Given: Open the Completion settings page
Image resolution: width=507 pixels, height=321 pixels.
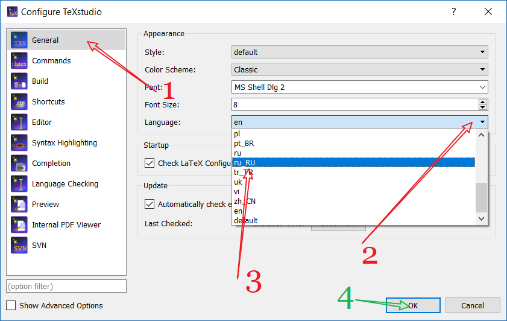Looking at the screenshot, I should click(66, 163).
